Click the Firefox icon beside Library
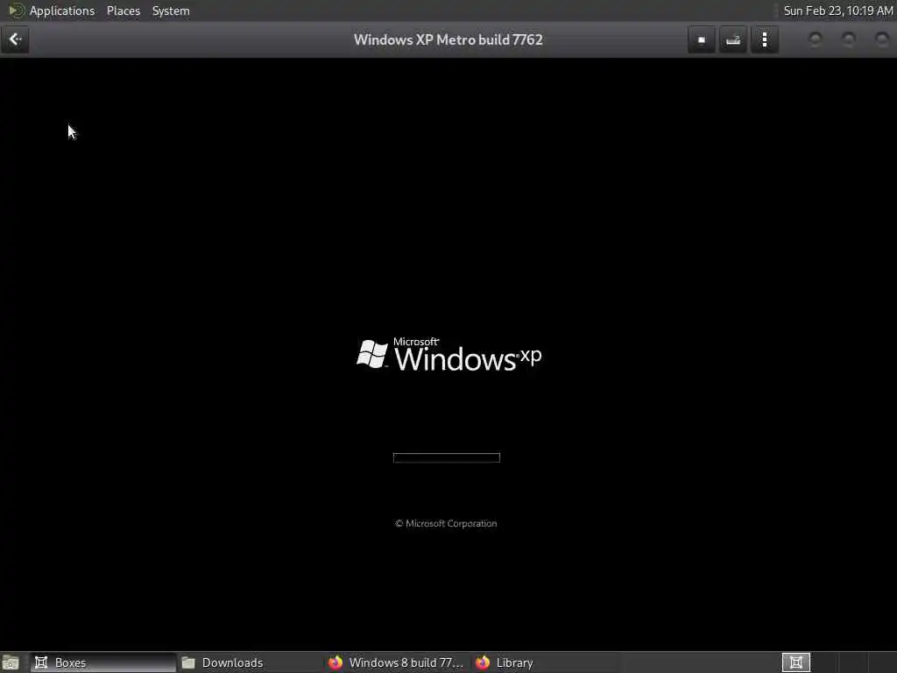Image resolution: width=897 pixels, height=673 pixels. [483, 662]
